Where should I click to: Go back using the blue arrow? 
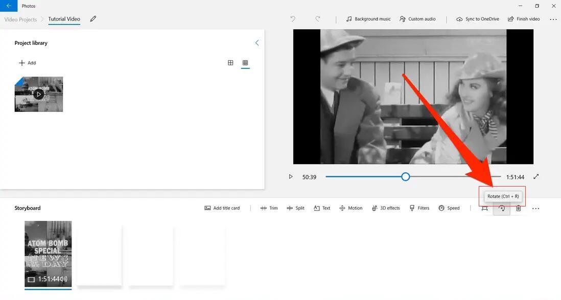point(9,6)
